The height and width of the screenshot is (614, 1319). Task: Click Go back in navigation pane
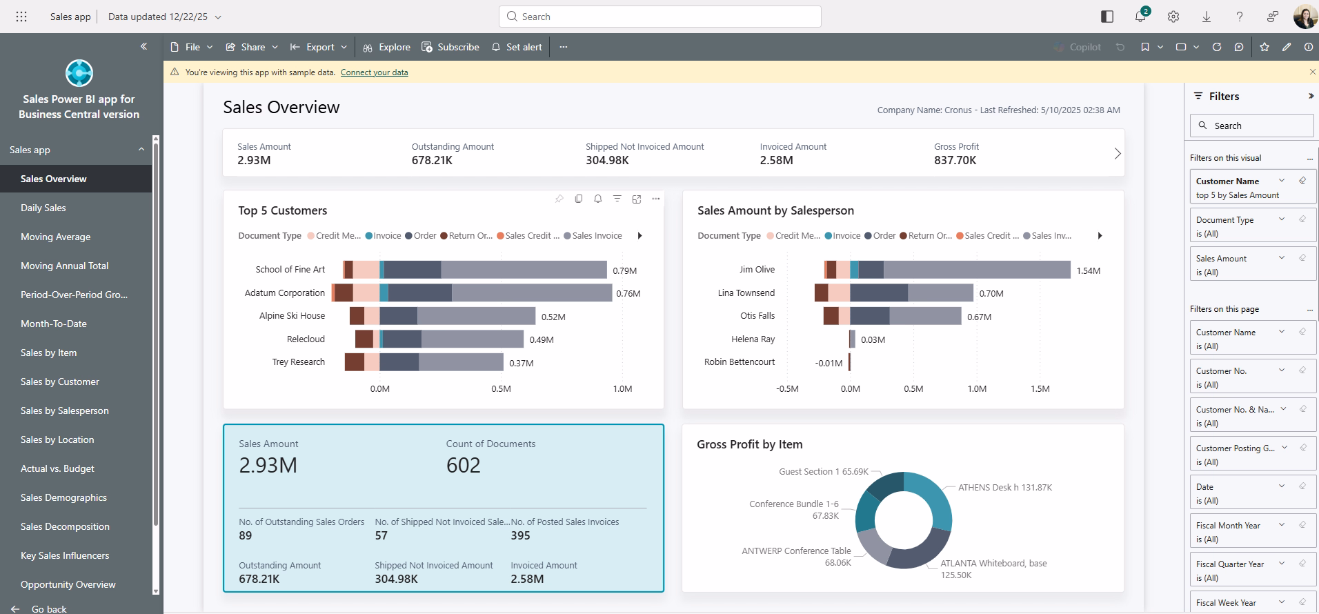39,608
